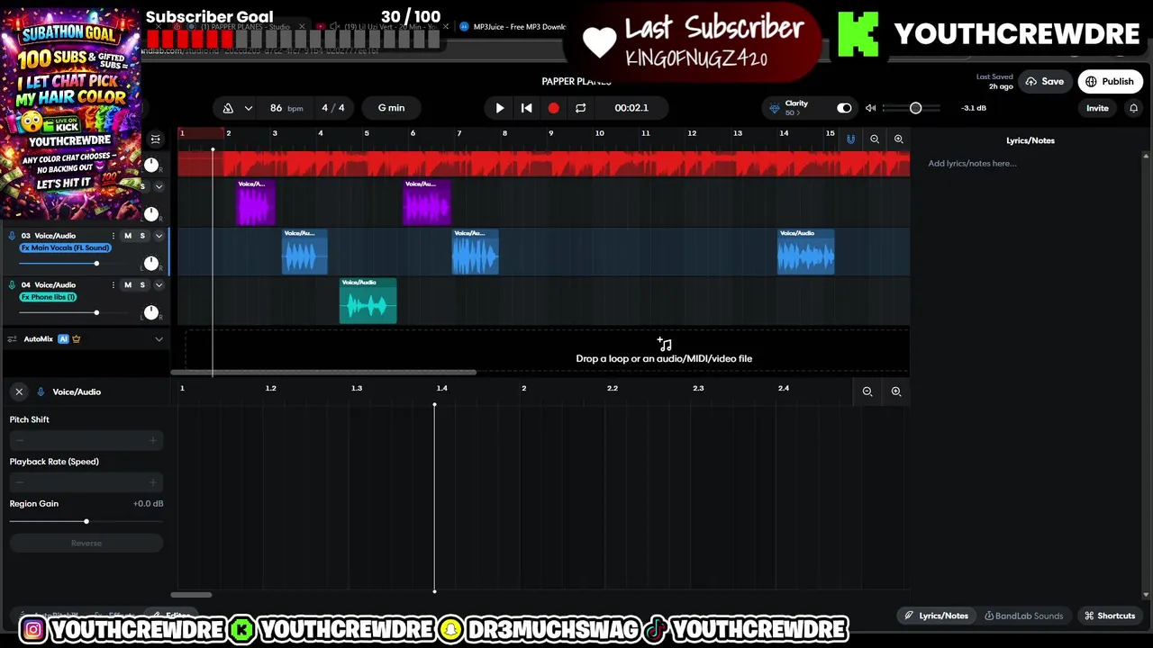Open the Shortcuts tab
Screen dimensions: 1153x648
(1109, 616)
